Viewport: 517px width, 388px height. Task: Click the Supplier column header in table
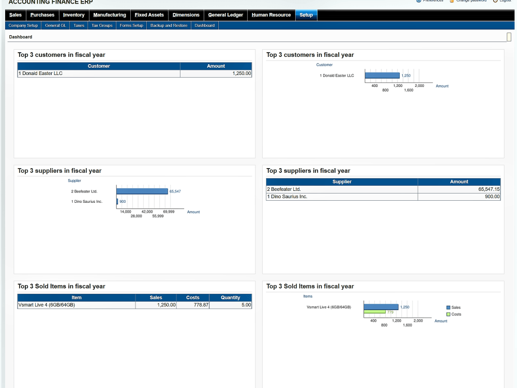[x=342, y=182]
